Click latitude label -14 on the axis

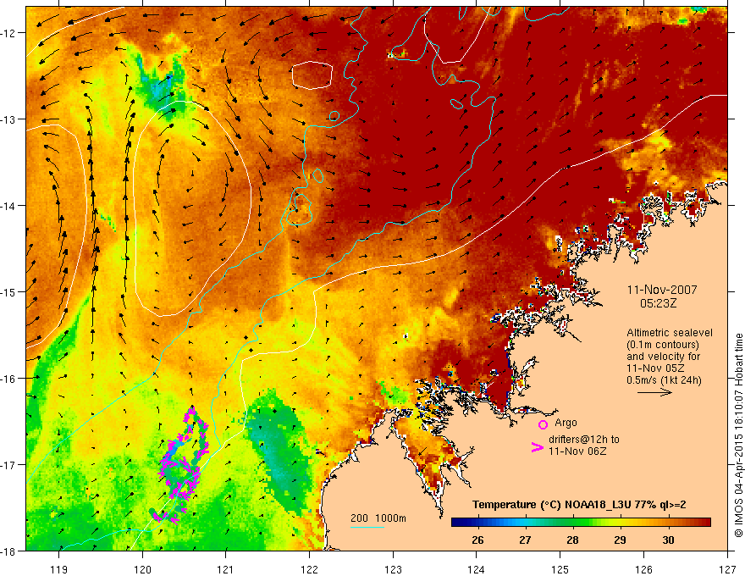(9, 206)
